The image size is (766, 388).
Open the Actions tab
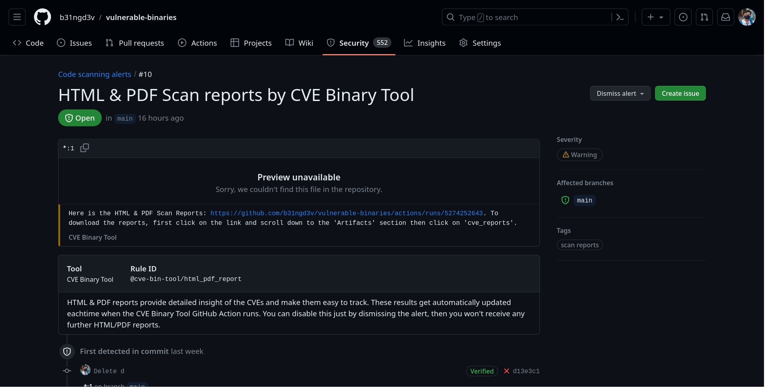click(x=198, y=43)
